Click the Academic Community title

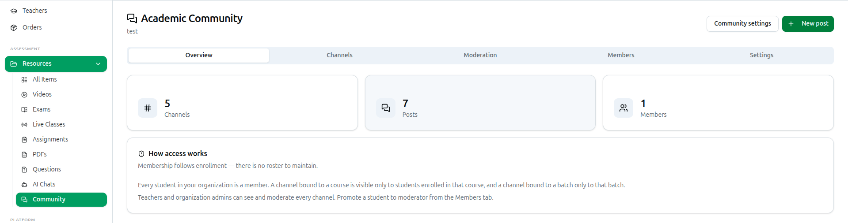click(192, 19)
